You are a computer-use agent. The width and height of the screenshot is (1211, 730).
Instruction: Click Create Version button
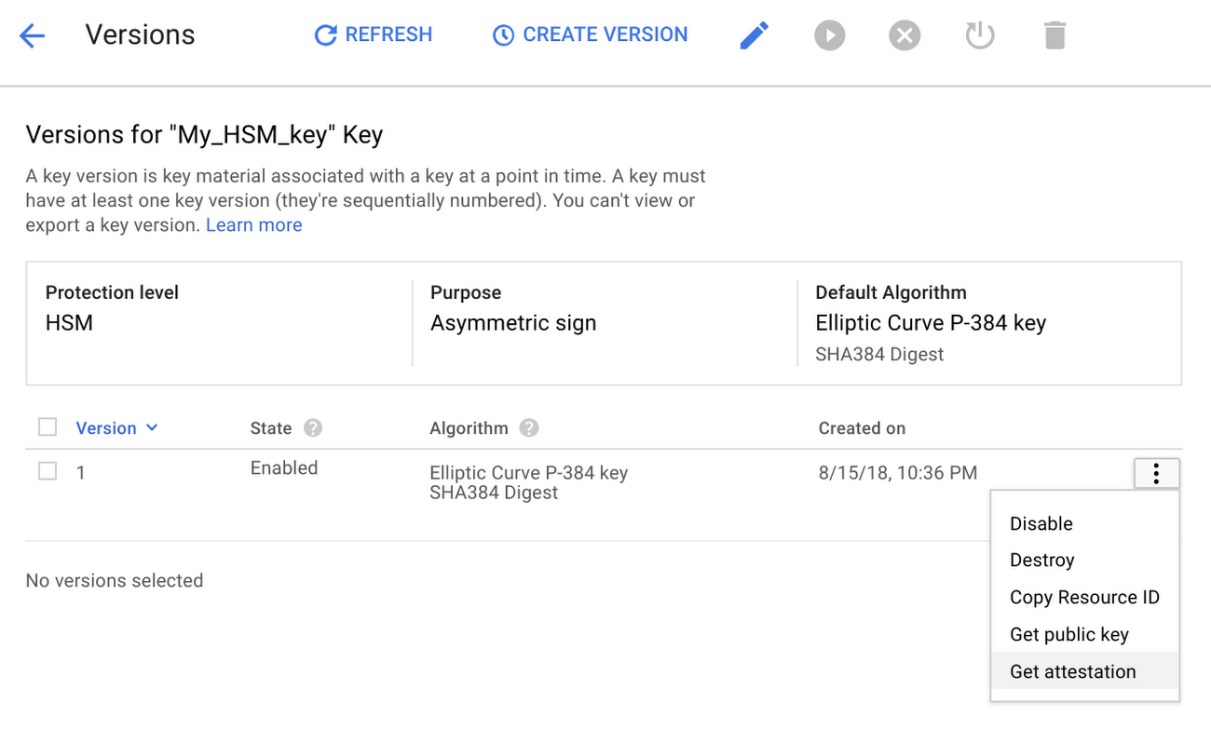(x=591, y=35)
